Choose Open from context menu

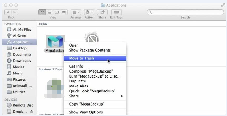click(95, 45)
